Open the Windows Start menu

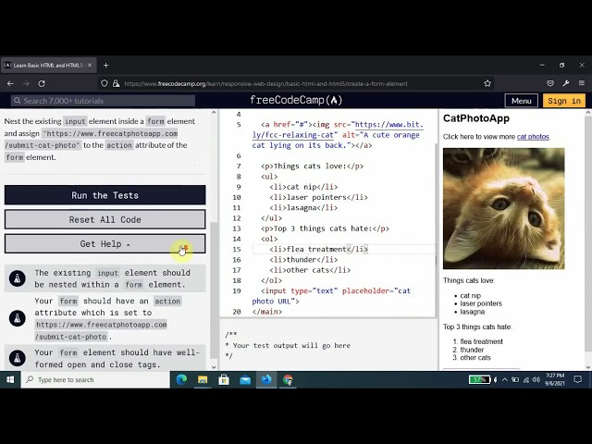coord(10,379)
